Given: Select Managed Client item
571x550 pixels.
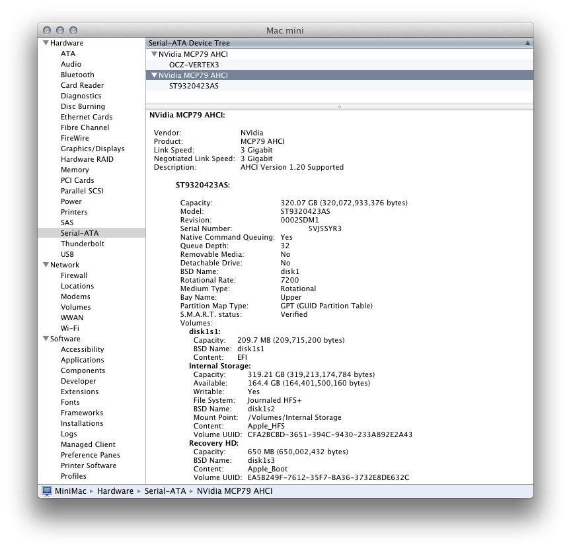Looking at the screenshot, I should 88,444.
